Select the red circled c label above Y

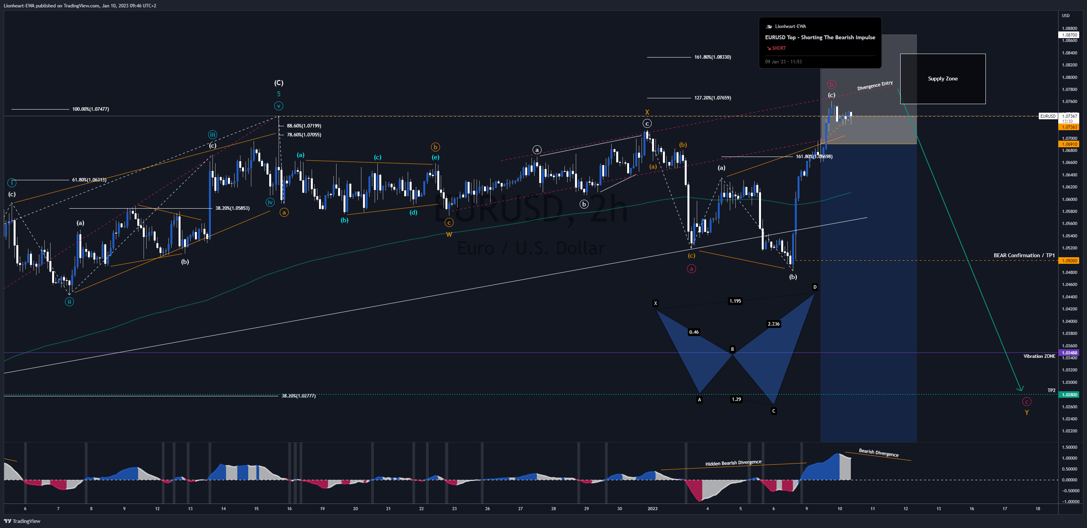(x=1027, y=402)
